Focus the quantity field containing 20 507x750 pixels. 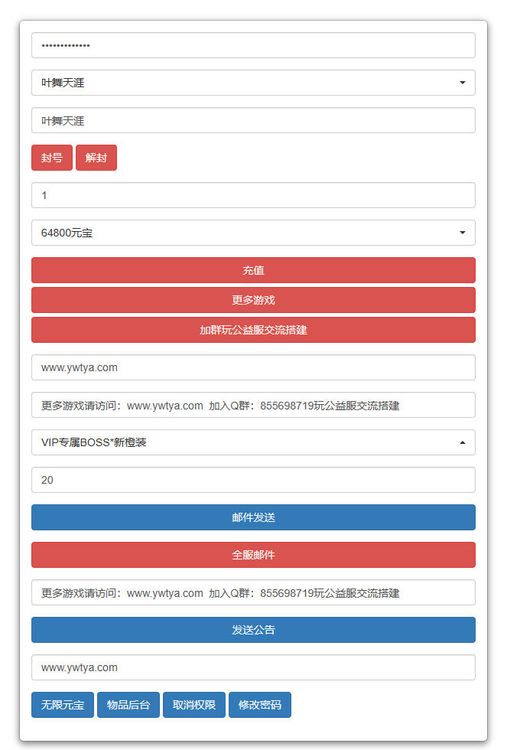click(x=253, y=480)
